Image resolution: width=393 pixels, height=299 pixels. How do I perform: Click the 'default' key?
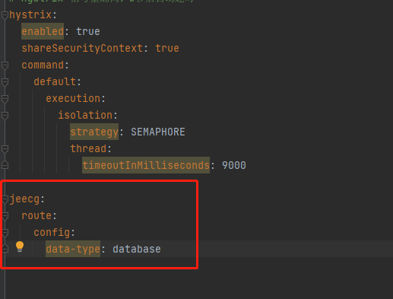pyautogui.click(x=55, y=81)
